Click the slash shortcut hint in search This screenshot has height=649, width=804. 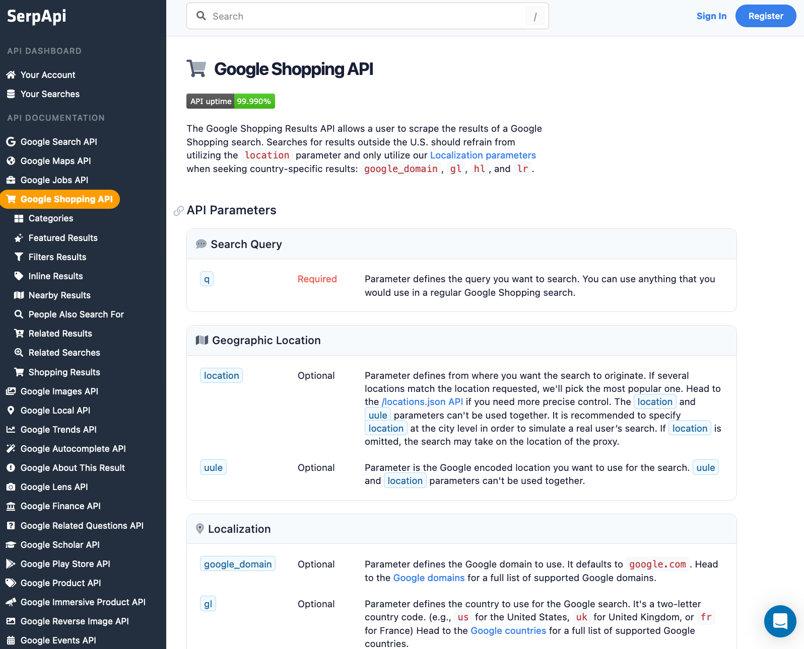pyautogui.click(x=535, y=17)
